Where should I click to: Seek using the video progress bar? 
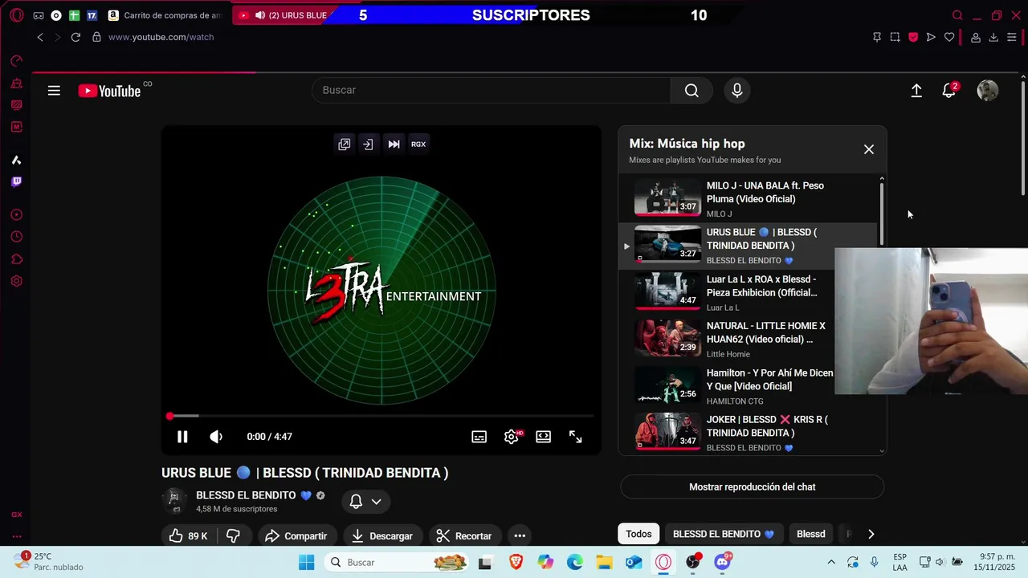[381, 416]
